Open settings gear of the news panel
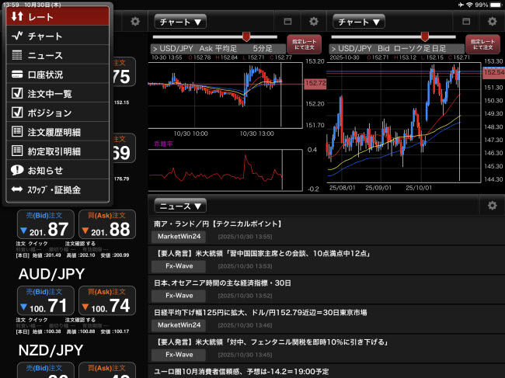 (491, 206)
